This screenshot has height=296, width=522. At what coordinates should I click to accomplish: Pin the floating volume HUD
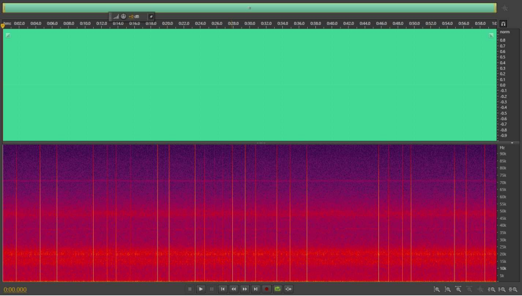[x=151, y=16]
